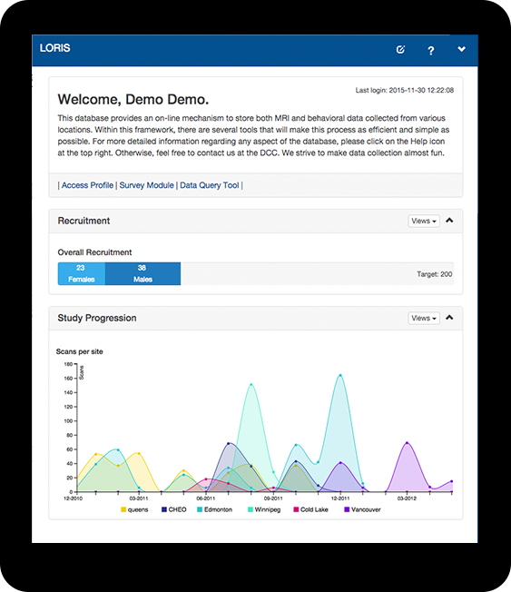Image resolution: width=511 pixels, height=592 pixels.
Task: Toggle CHEO series in chart legend
Action: coord(174,509)
